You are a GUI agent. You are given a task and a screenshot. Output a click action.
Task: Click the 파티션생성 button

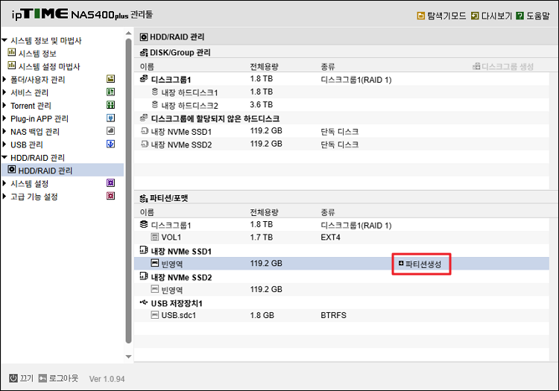pyautogui.click(x=422, y=264)
